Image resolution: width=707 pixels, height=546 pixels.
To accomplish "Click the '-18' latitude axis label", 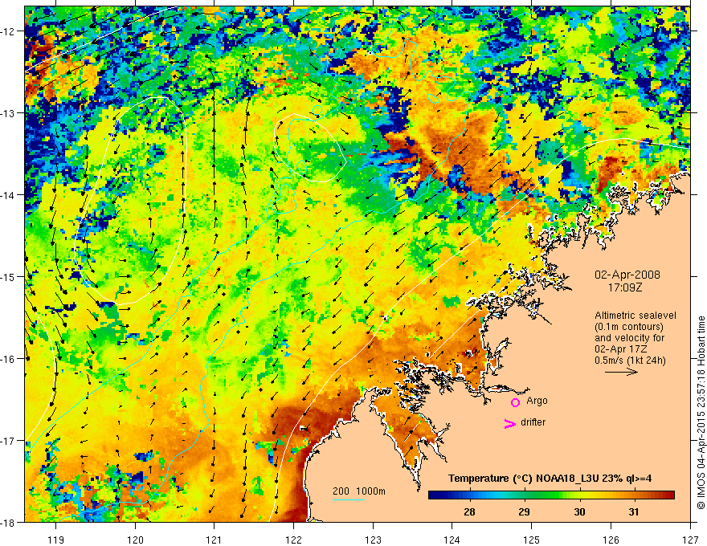I will 8,522.
